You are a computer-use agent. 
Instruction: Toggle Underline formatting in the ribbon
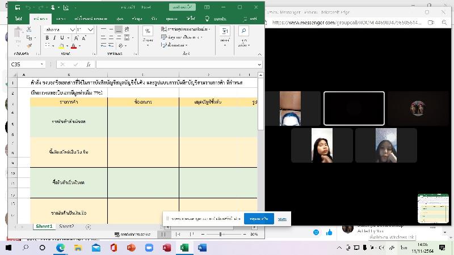click(62, 38)
